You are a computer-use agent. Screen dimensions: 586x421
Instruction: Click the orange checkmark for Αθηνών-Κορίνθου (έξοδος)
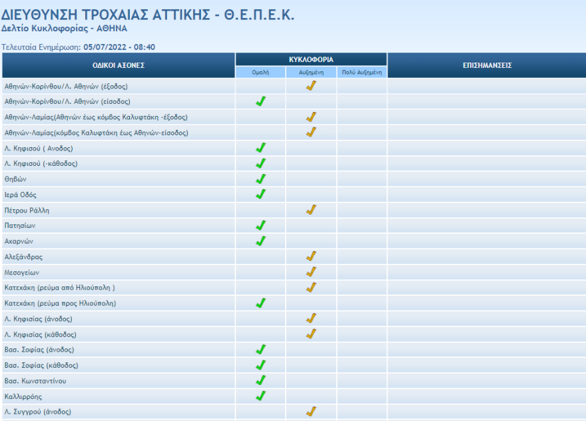(311, 86)
